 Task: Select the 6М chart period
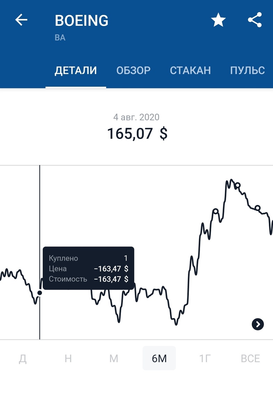(x=159, y=358)
